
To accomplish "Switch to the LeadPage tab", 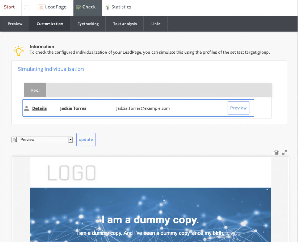I will [53, 7].
